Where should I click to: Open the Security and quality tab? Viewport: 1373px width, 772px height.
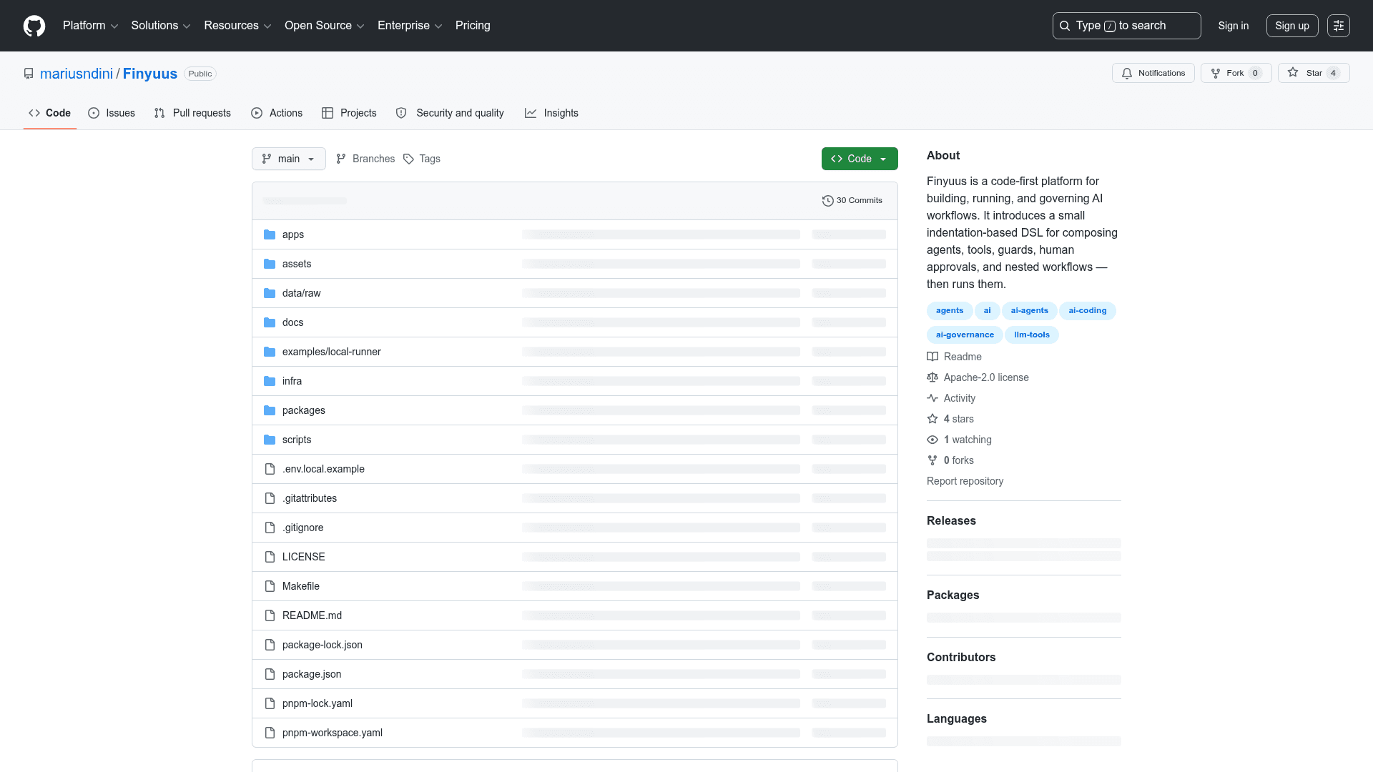pos(450,113)
